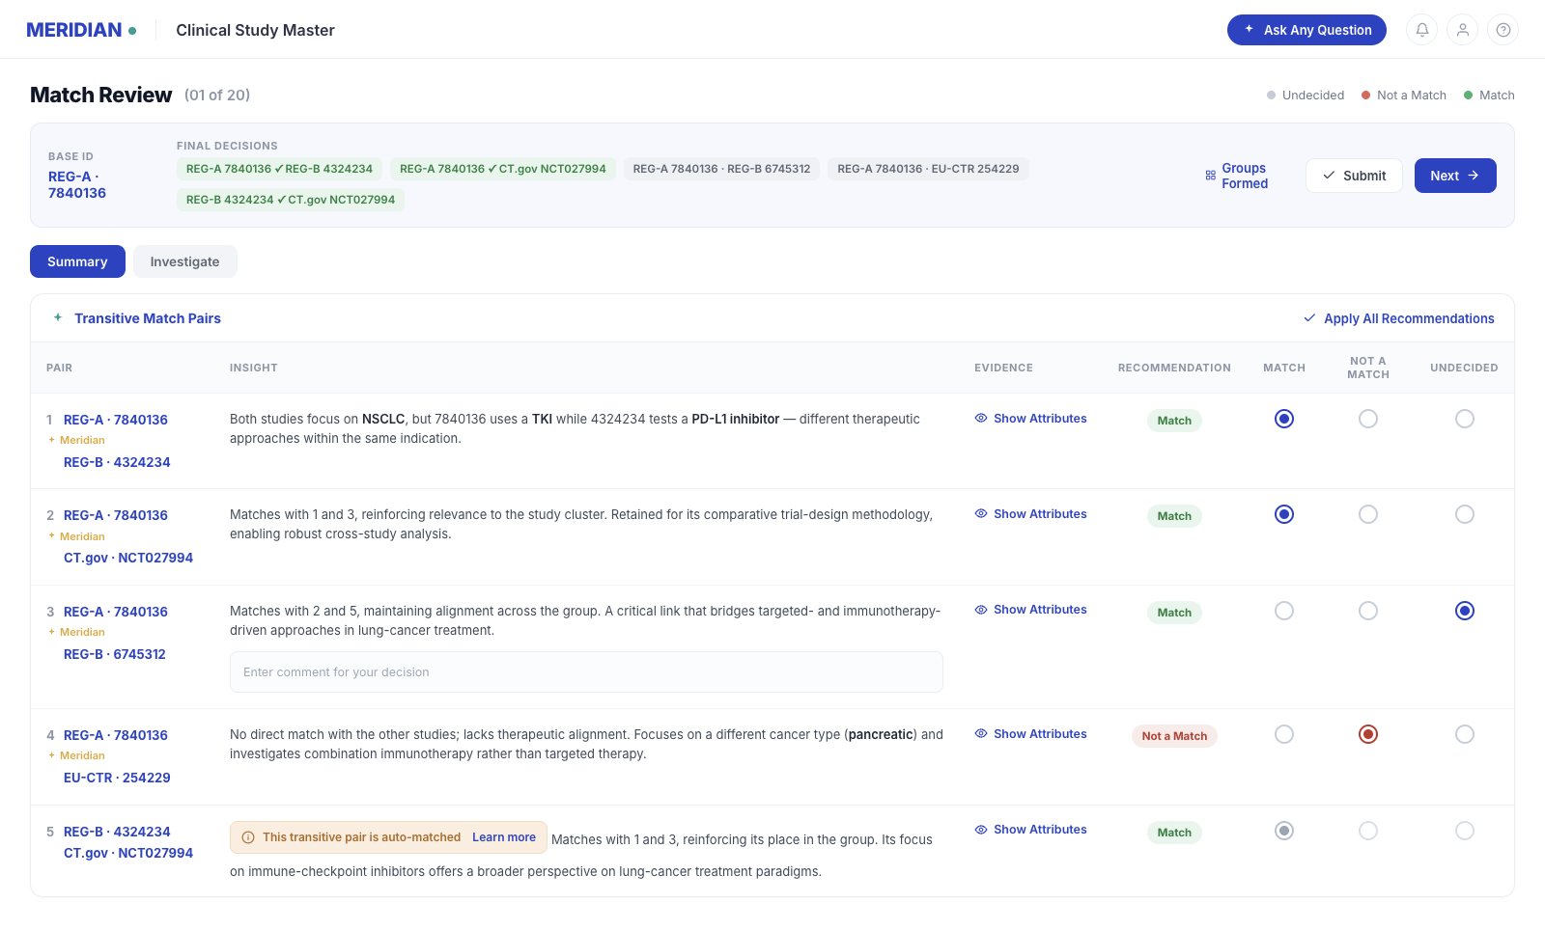Open the notifications bell icon
Image resolution: width=1545 pixels, height=930 pixels.
pos(1422,30)
